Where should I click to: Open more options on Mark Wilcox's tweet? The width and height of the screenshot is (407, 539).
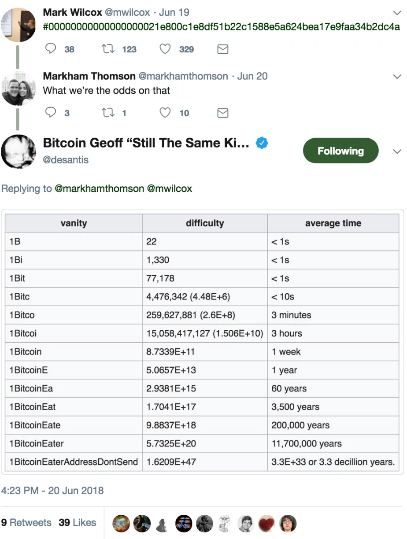(397, 13)
